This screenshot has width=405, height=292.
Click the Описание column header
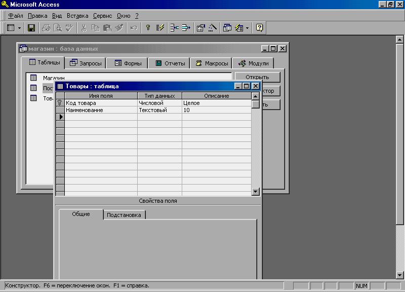click(217, 96)
